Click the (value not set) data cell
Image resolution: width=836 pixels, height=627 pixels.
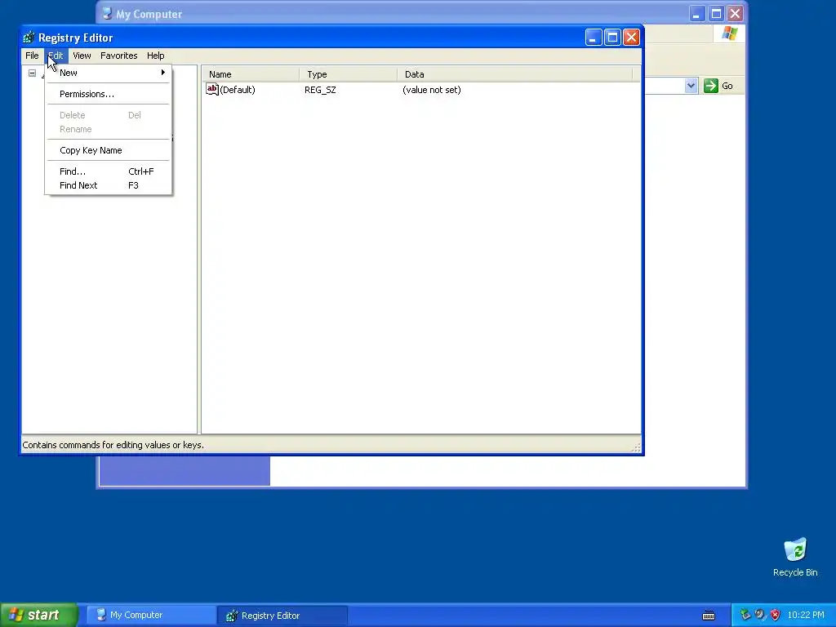pyautogui.click(x=432, y=90)
